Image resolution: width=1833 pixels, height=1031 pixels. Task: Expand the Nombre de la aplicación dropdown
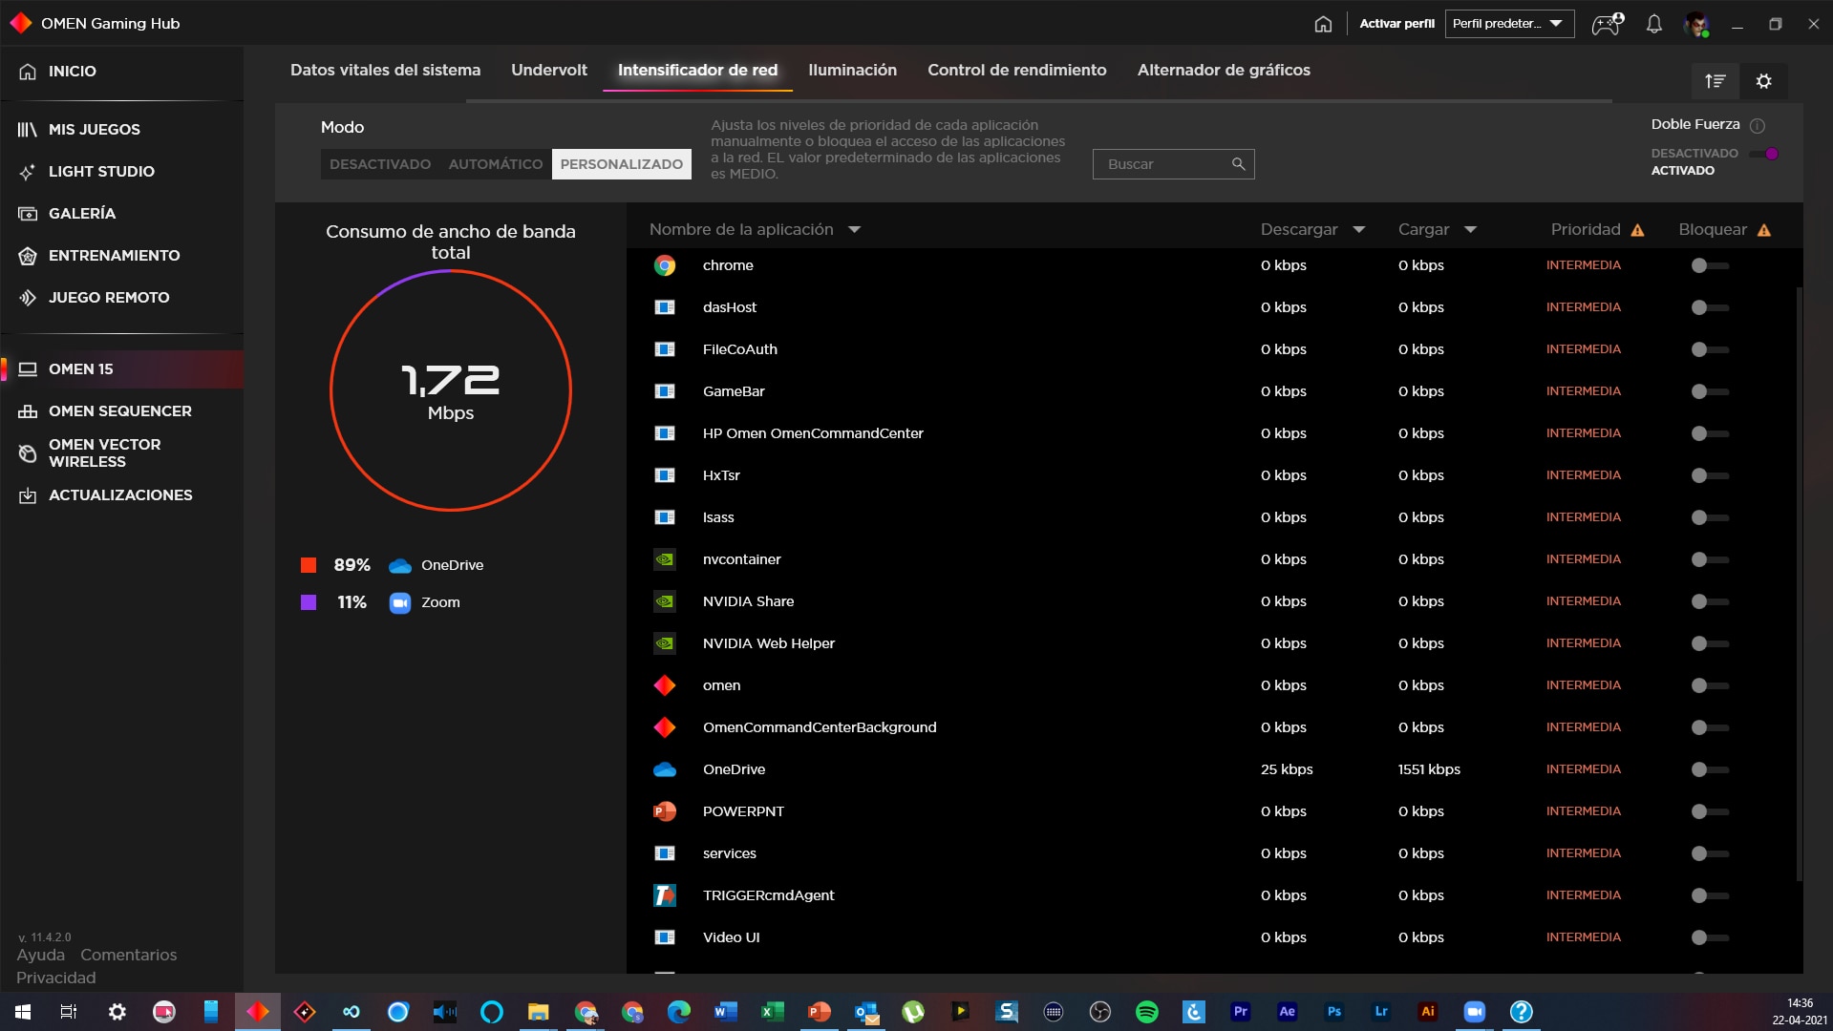854,230
